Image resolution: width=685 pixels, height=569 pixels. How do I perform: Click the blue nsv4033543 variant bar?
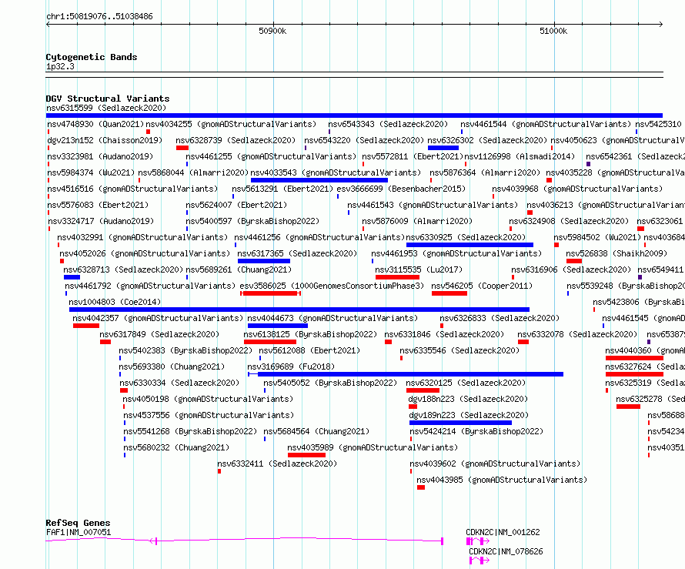click(x=319, y=180)
